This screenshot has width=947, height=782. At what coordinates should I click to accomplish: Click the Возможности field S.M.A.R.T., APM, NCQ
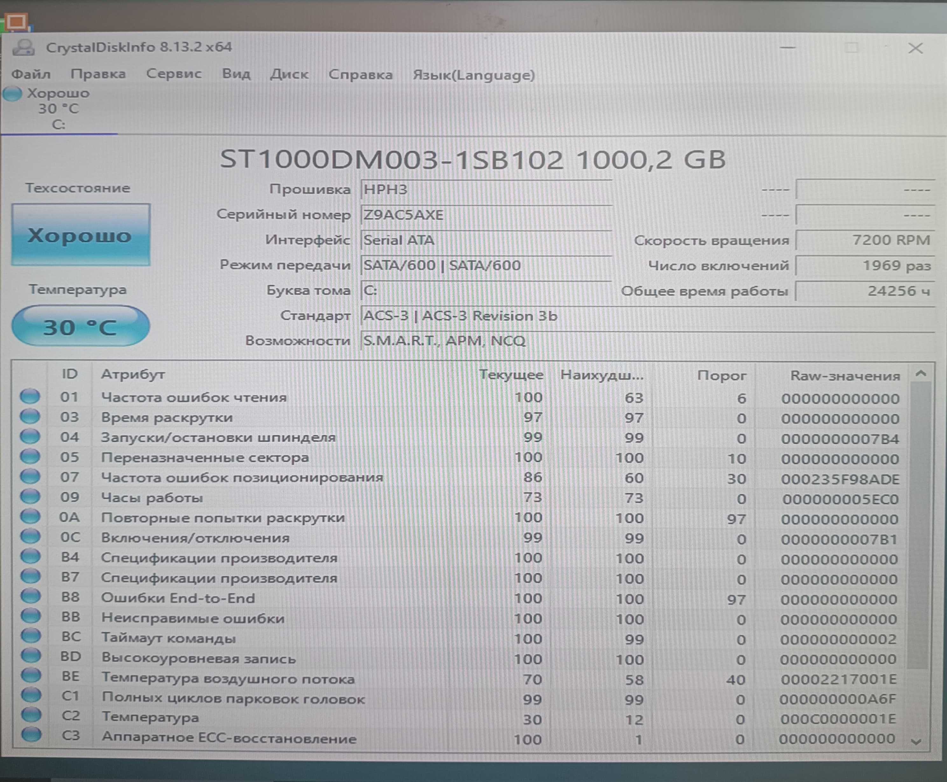(x=648, y=341)
